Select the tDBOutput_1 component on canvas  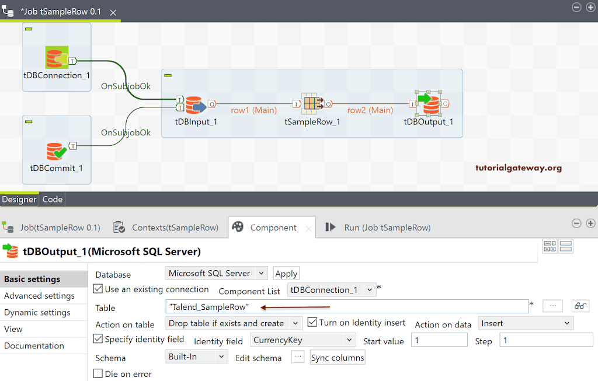(x=429, y=104)
